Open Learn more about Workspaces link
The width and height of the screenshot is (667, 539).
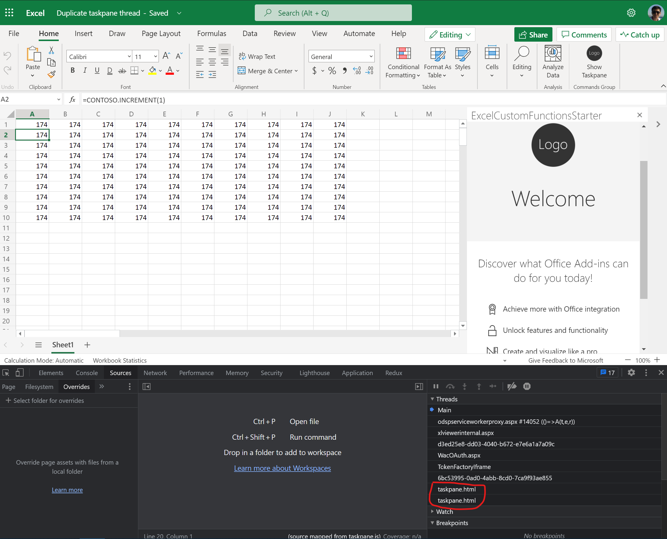(x=282, y=468)
